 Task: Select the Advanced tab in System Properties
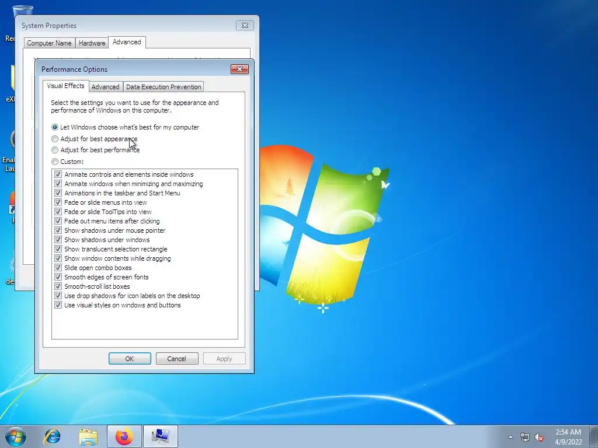pyautogui.click(x=127, y=42)
